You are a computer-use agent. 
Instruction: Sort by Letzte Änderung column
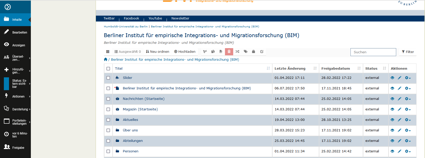coord(296,68)
